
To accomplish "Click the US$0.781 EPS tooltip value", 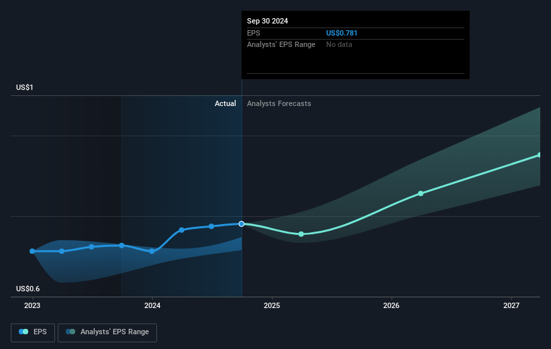I will point(342,33).
